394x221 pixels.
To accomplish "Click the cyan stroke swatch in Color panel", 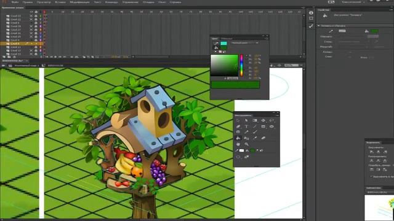I will [223, 43].
